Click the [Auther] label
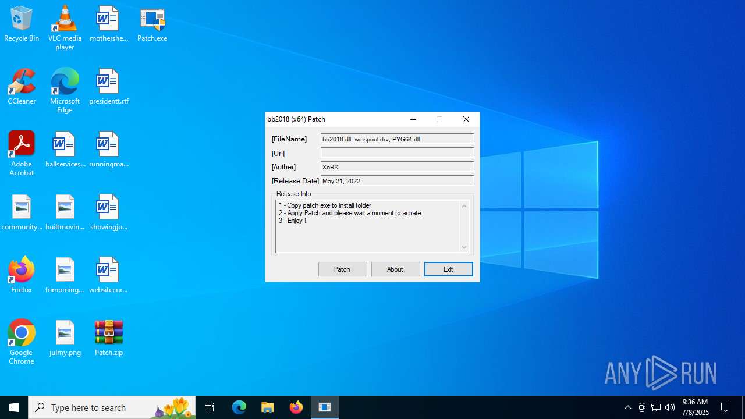Screen dimensions: 745x419 click(284, 167)
